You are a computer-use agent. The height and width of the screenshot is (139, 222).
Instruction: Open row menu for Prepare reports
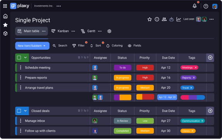pos(21,78)
